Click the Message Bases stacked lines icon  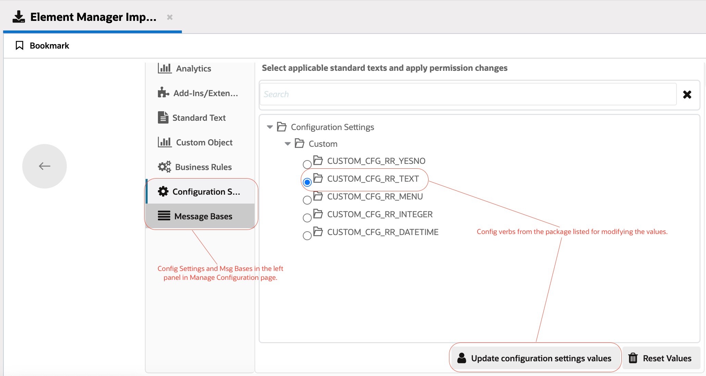164,216
